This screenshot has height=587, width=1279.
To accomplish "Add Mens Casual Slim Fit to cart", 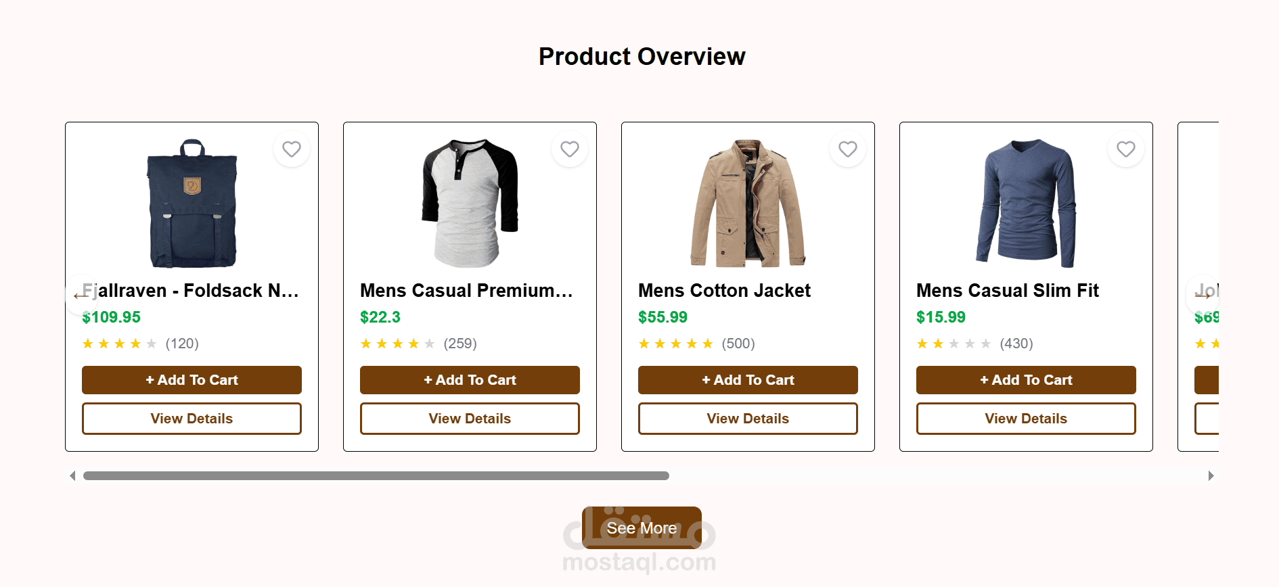I will pos(1026,380).
